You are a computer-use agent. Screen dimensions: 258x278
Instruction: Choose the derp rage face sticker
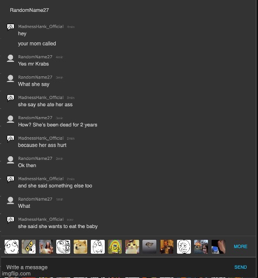tap(98, 247)
